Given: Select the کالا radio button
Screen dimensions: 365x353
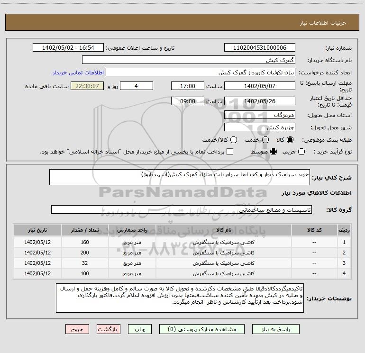Looking at the screenshot, I should [290, 140].
